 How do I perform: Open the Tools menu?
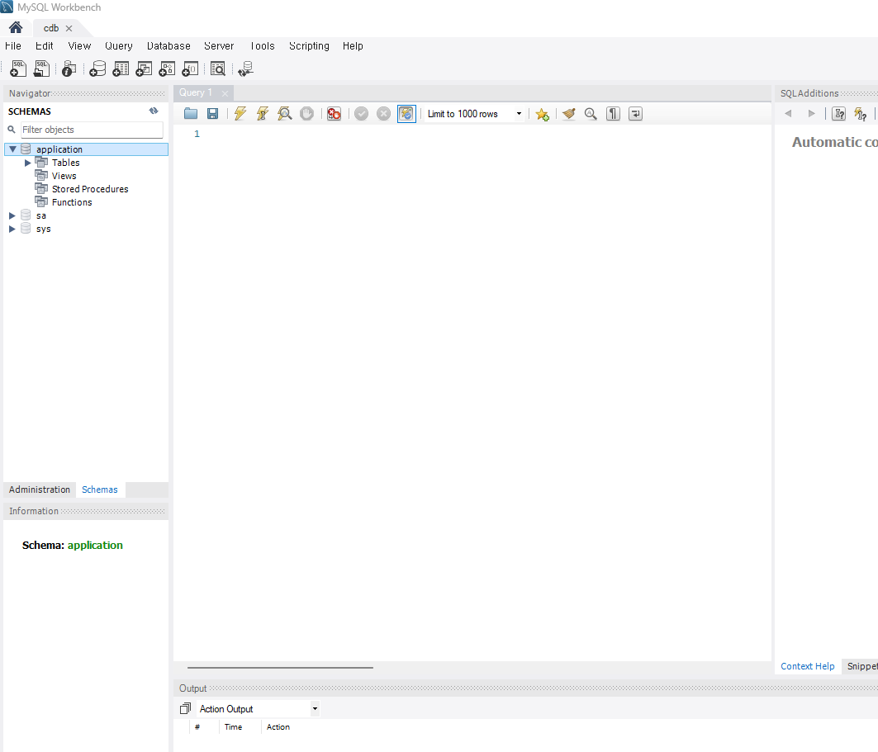262,46
